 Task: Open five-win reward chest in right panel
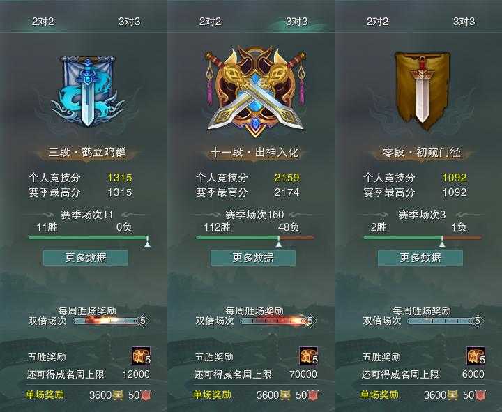[476, 356]
